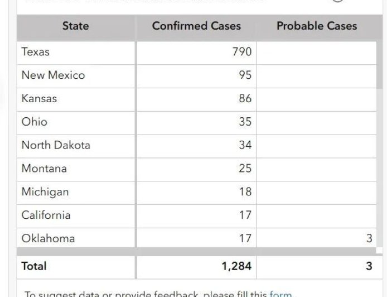Click Kansas confirmed cases value 86
Image resolution: width=387 pixels, height=297 pixels.
point(245,99)
